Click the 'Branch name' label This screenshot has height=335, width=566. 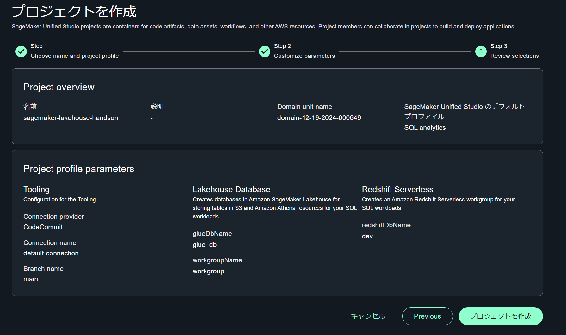(43, 269)
